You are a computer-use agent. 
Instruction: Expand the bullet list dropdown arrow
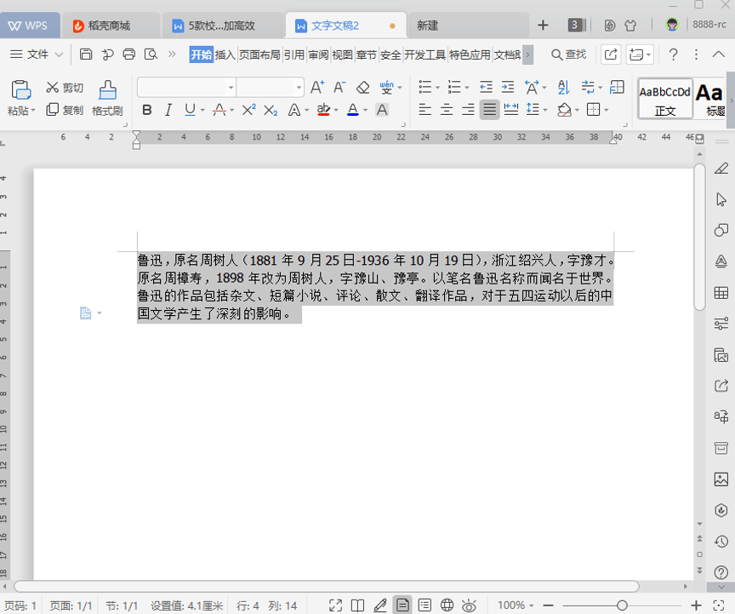[x=437, y=88]
